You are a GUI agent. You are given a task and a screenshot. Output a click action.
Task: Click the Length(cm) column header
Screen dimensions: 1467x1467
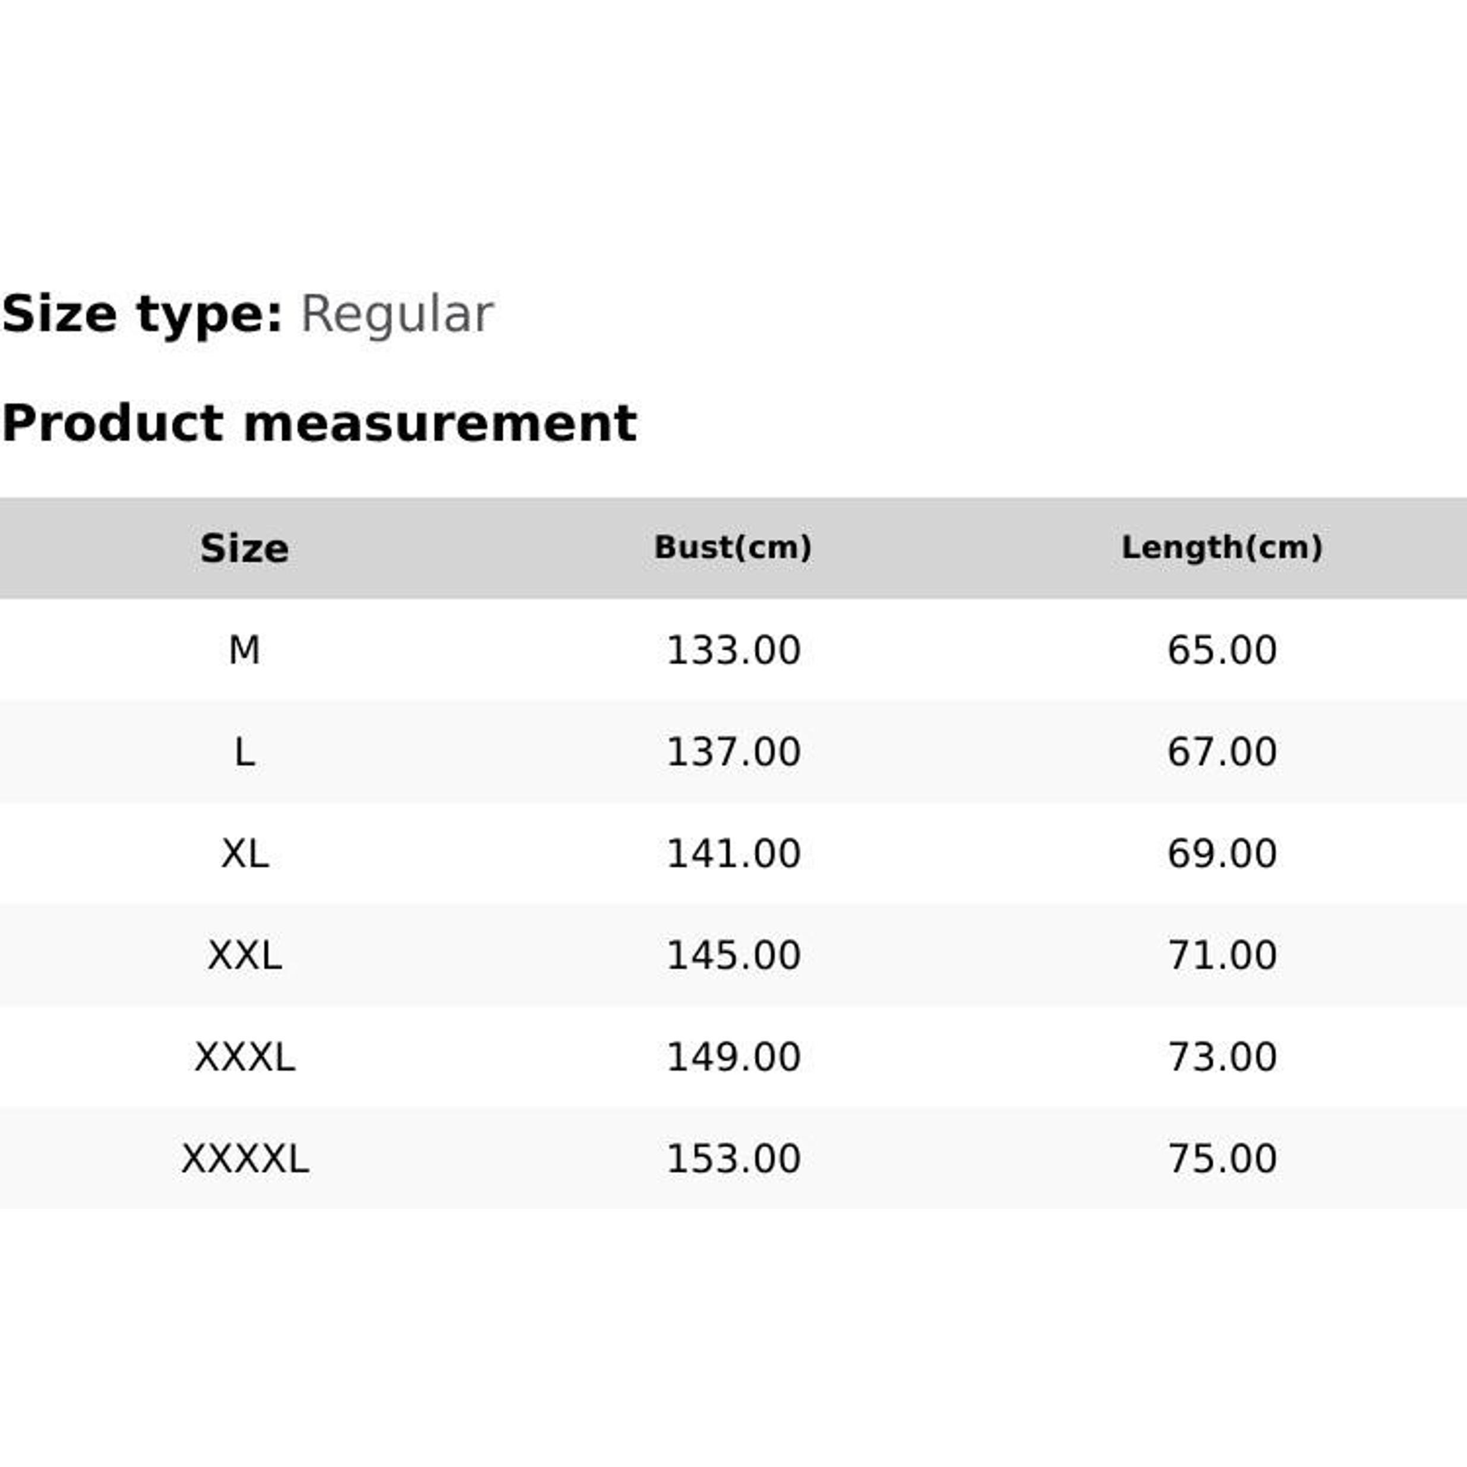coord(1222,547)
